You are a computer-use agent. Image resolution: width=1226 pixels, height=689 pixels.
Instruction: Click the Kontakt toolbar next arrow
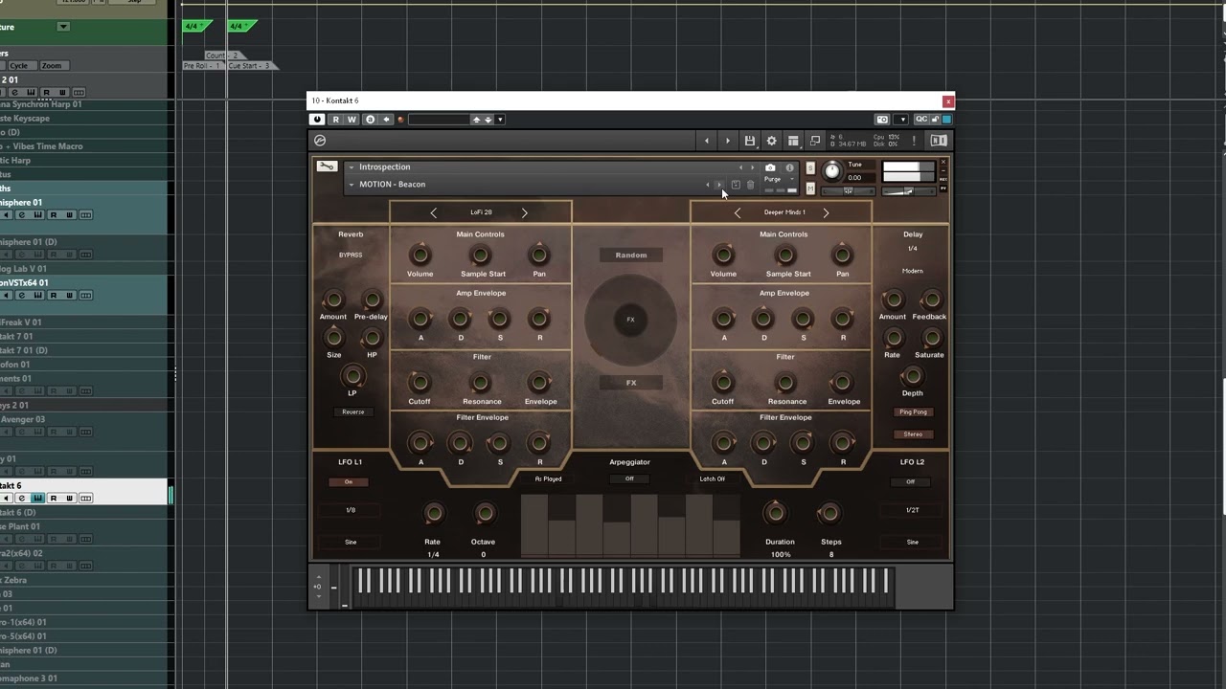tap(727, 141)
